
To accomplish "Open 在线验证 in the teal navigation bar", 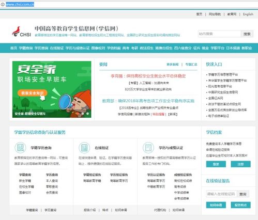I will tap(57, 48).
